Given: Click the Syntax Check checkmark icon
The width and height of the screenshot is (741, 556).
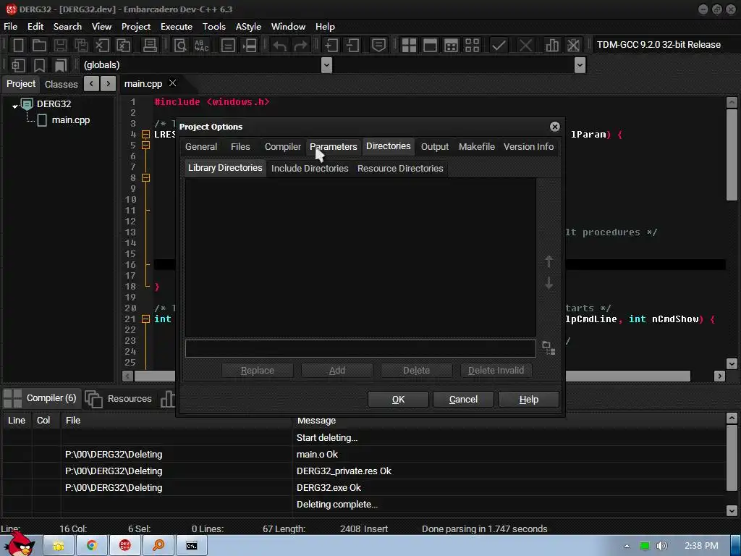Looking at the screenshot, I should pyautogui.click(x=499, y=46).
